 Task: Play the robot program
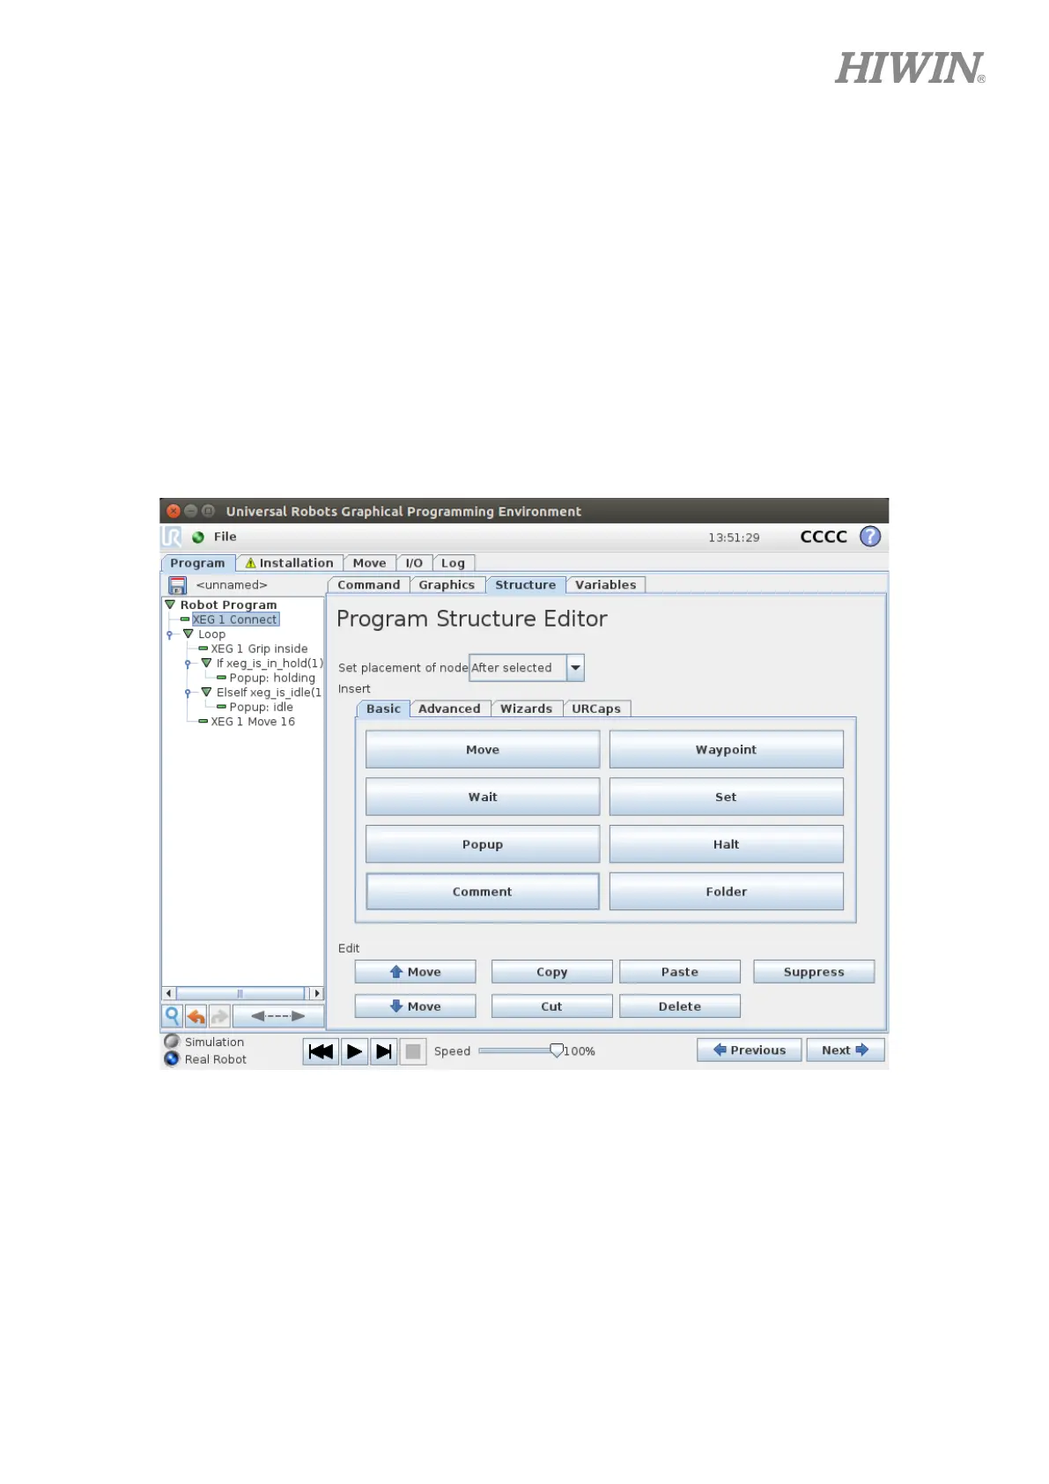(x=354, y=1051)
